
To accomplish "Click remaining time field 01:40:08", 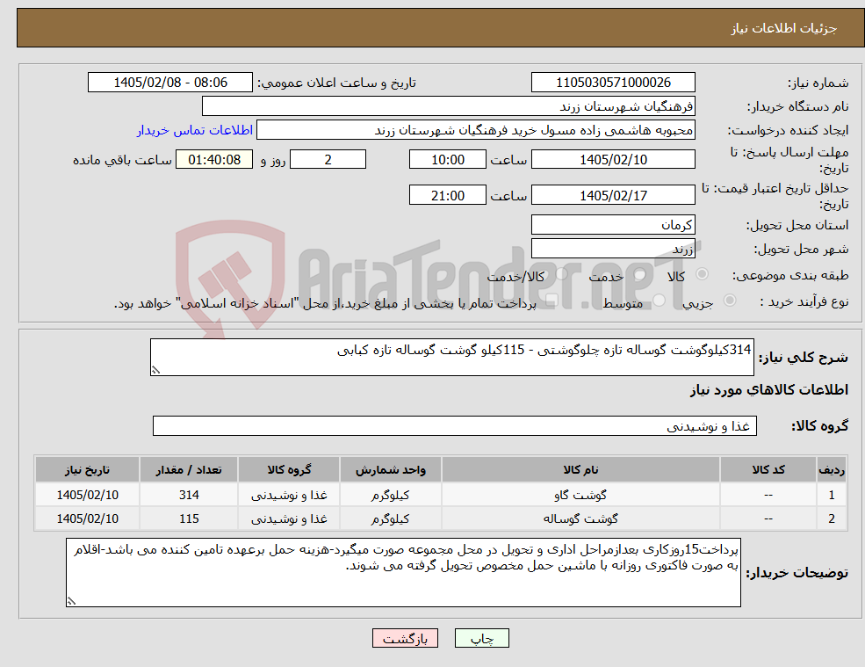I will (214, 160).
